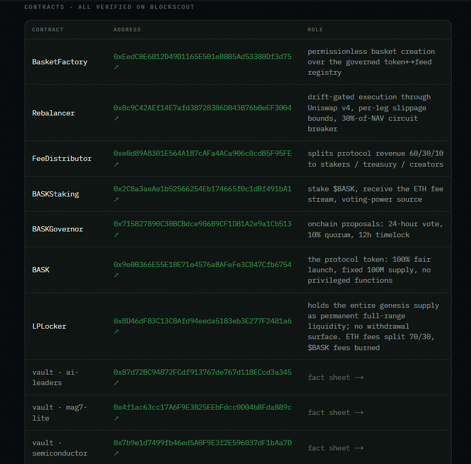Open external link arrow for mag7-lite vault address
This screenshot has width=471, height=464.
(116, 418)
